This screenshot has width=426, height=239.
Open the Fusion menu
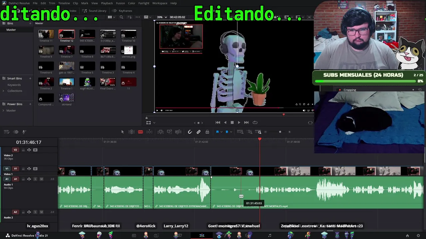(x=120, y=3)
